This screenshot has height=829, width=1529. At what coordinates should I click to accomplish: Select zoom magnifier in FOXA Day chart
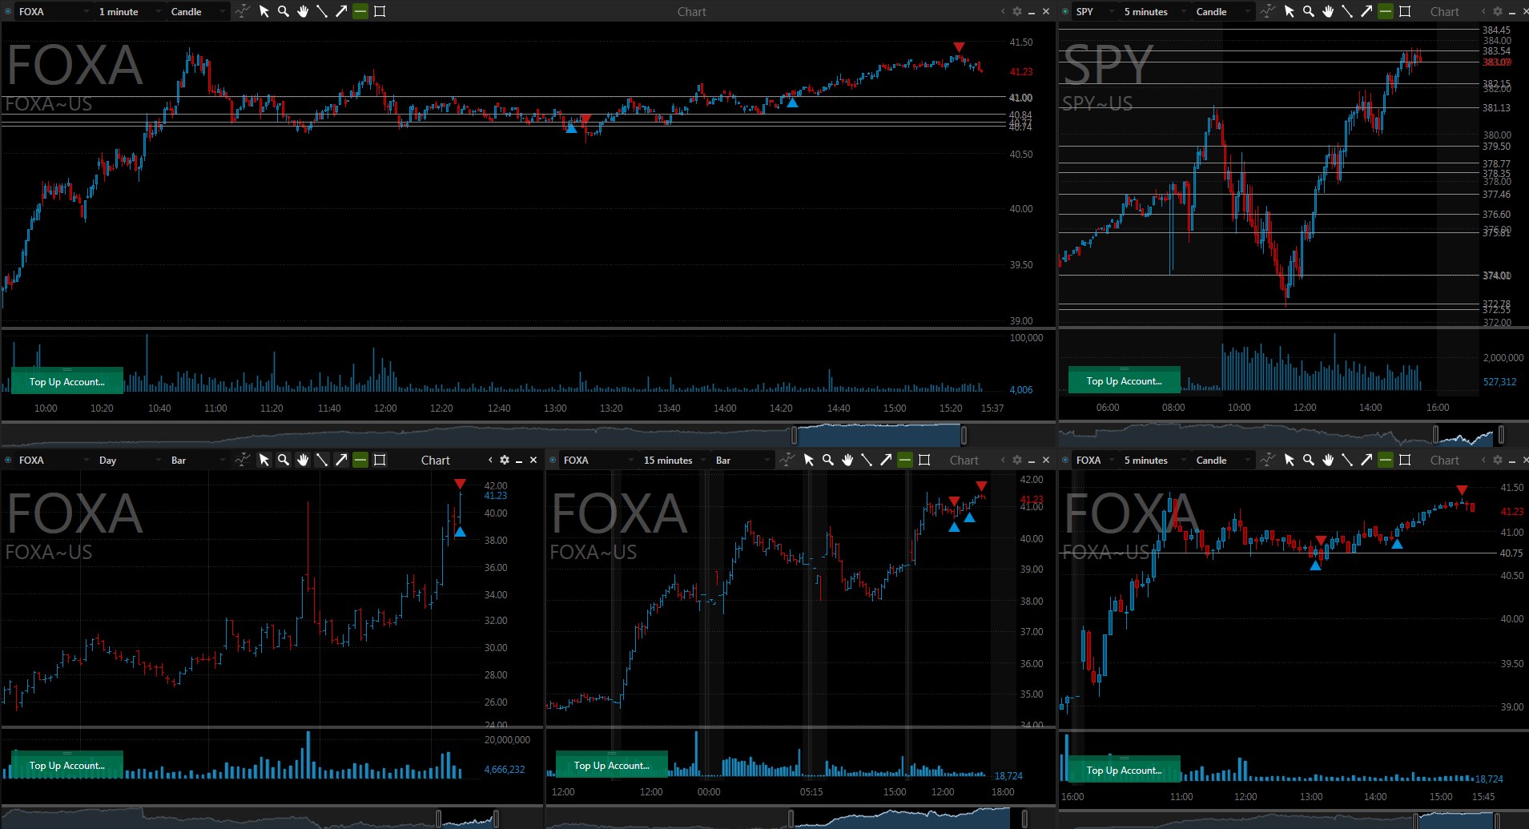pos(284,460)
